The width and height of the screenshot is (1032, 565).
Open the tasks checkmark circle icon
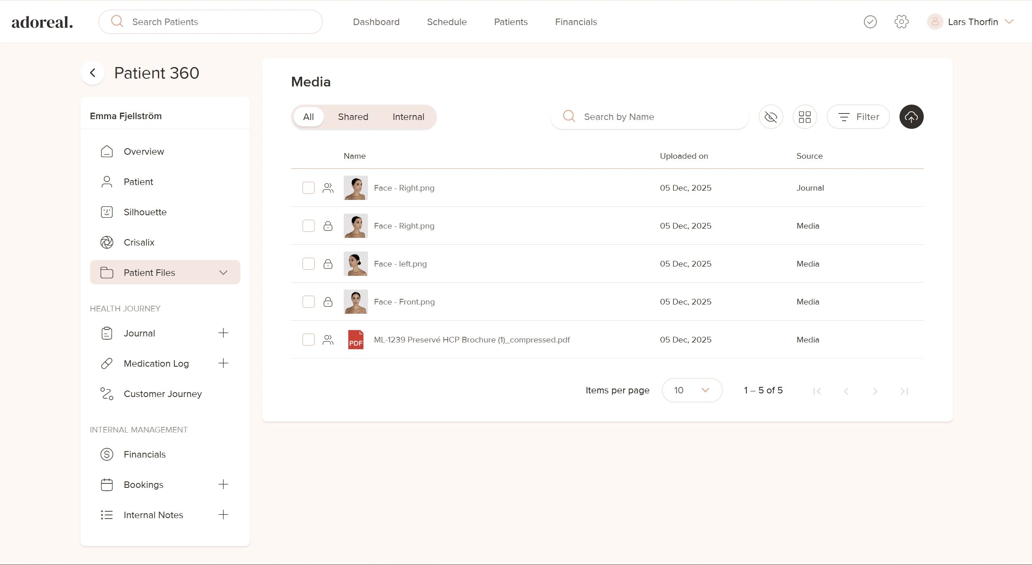(x=870, y=22)
